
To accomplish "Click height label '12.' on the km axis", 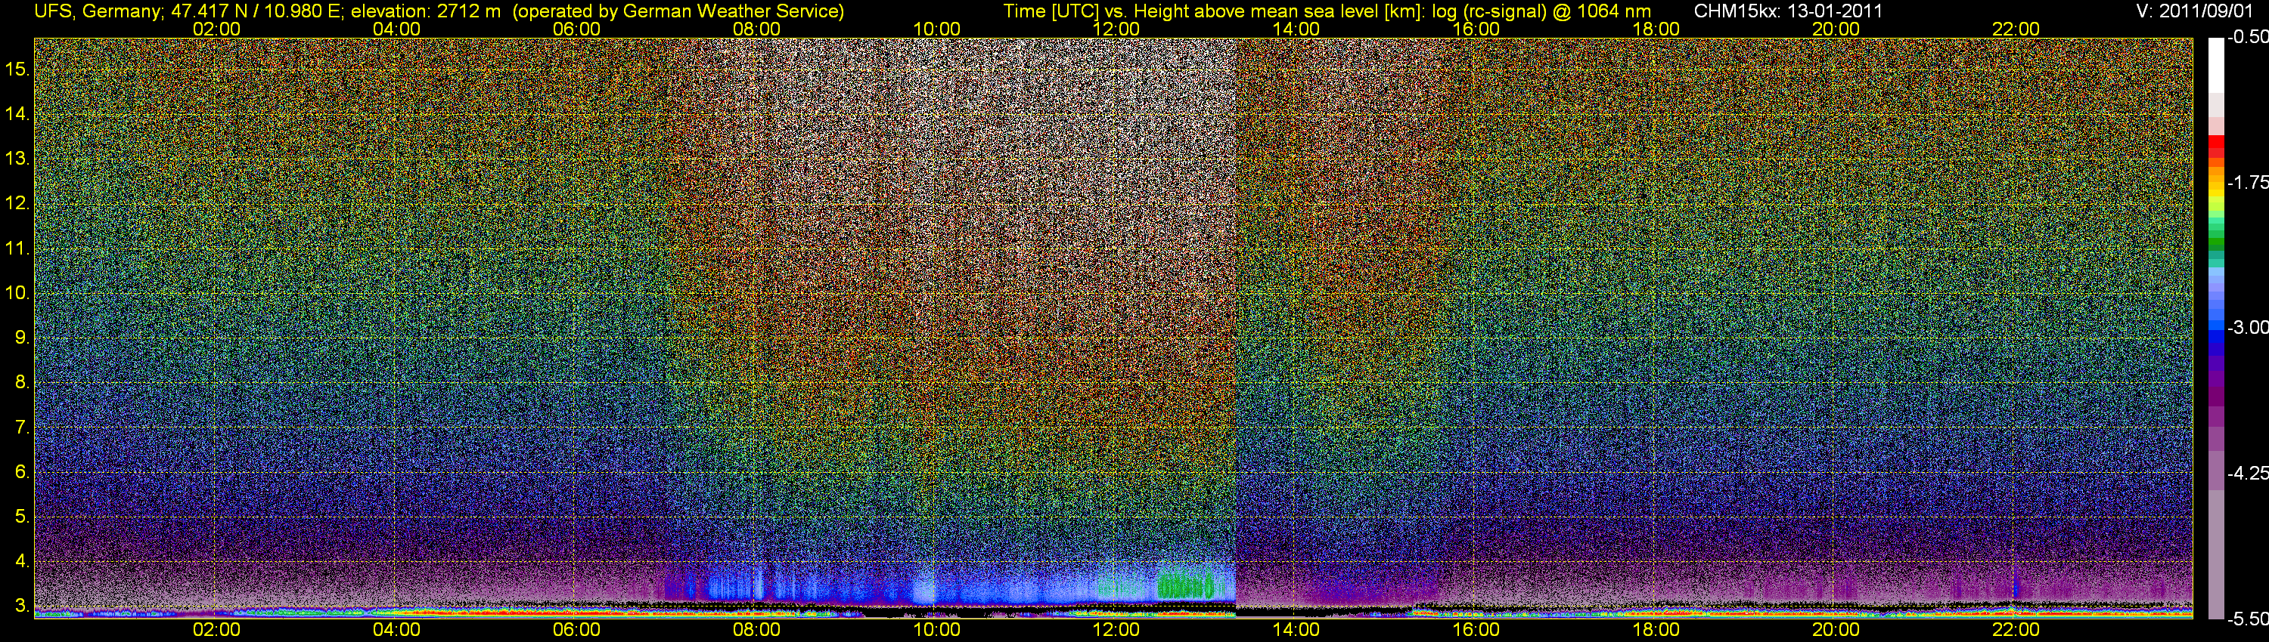I will point(17,203).
